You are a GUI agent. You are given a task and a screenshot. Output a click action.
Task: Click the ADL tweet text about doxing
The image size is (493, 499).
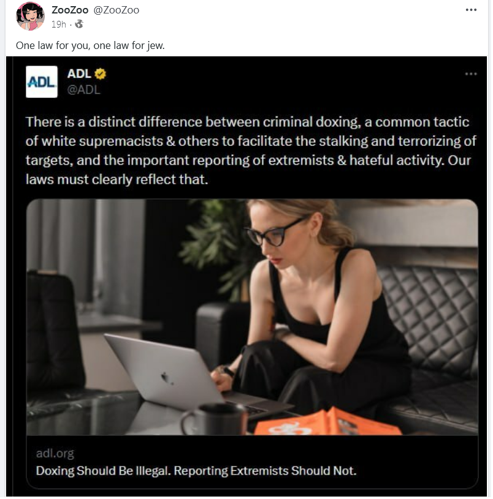tap(251, 151)
